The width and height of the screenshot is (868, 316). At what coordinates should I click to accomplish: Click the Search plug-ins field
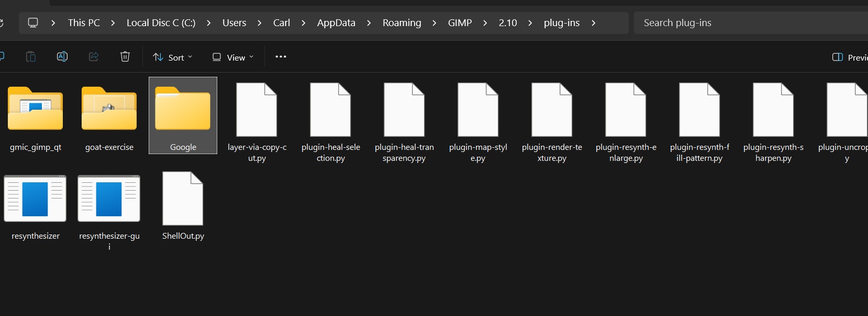749,23
